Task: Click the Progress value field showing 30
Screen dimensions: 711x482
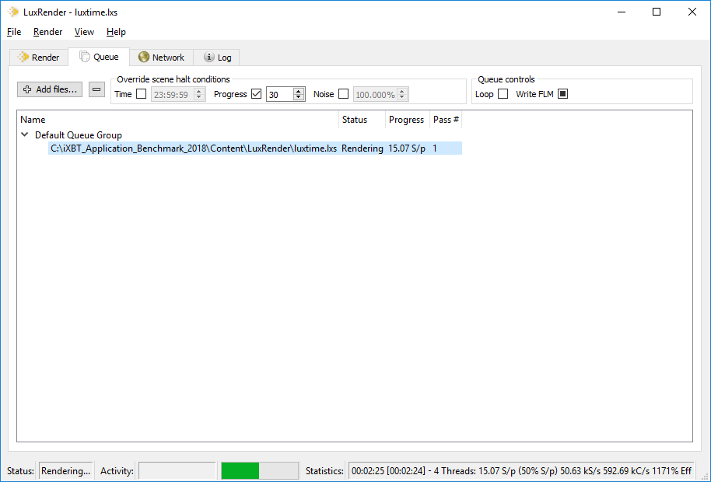Action: click(280, 94)
